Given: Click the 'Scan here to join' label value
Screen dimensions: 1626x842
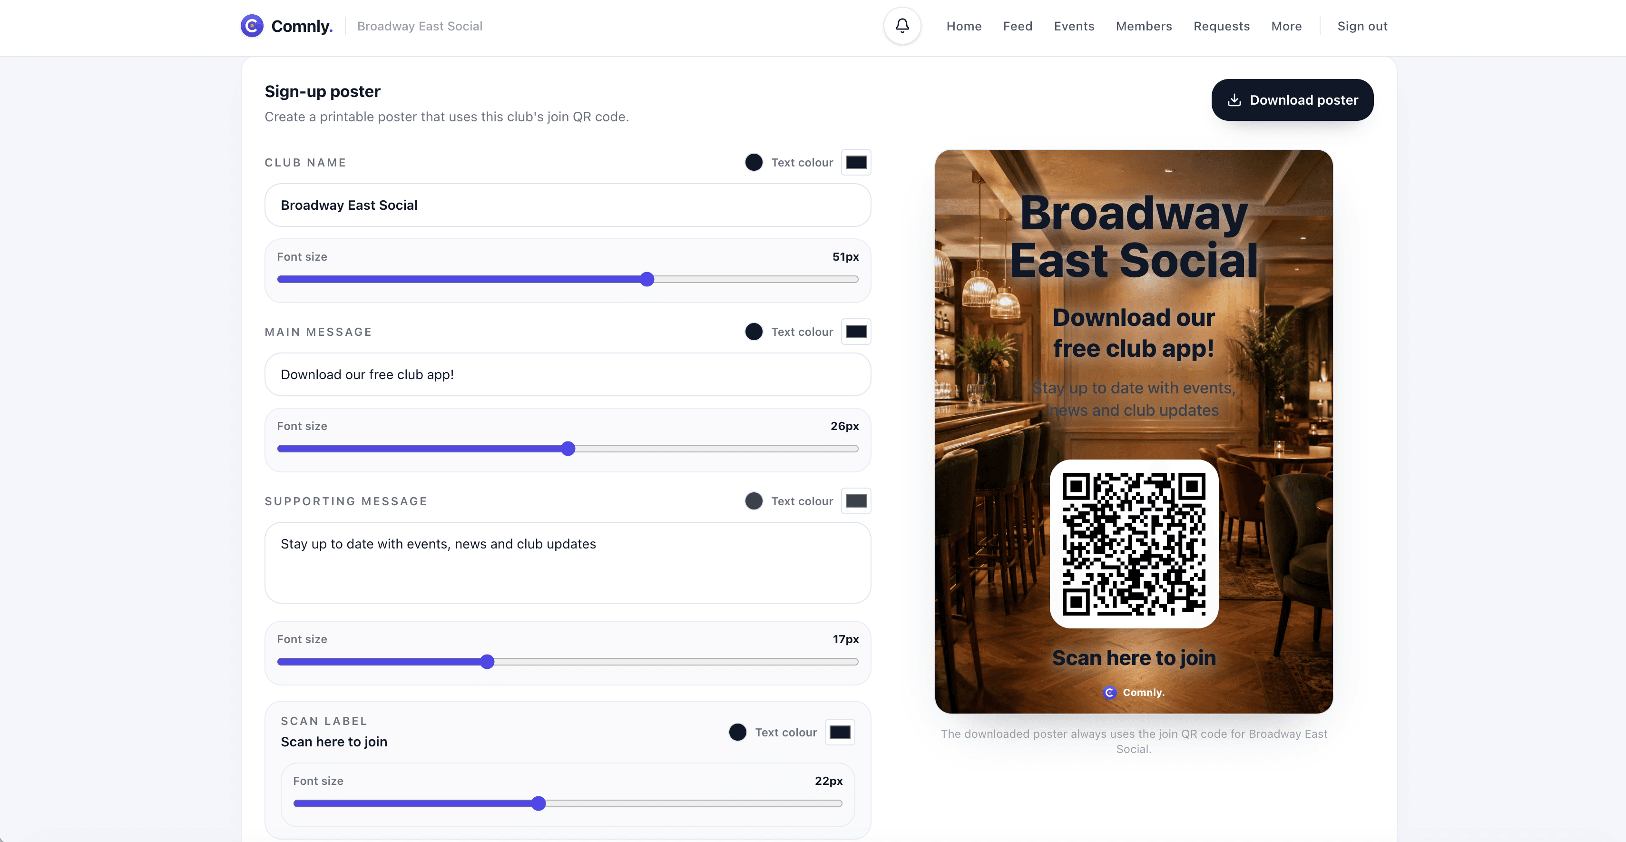Looking at the screenshot, I should pos(334,742).
